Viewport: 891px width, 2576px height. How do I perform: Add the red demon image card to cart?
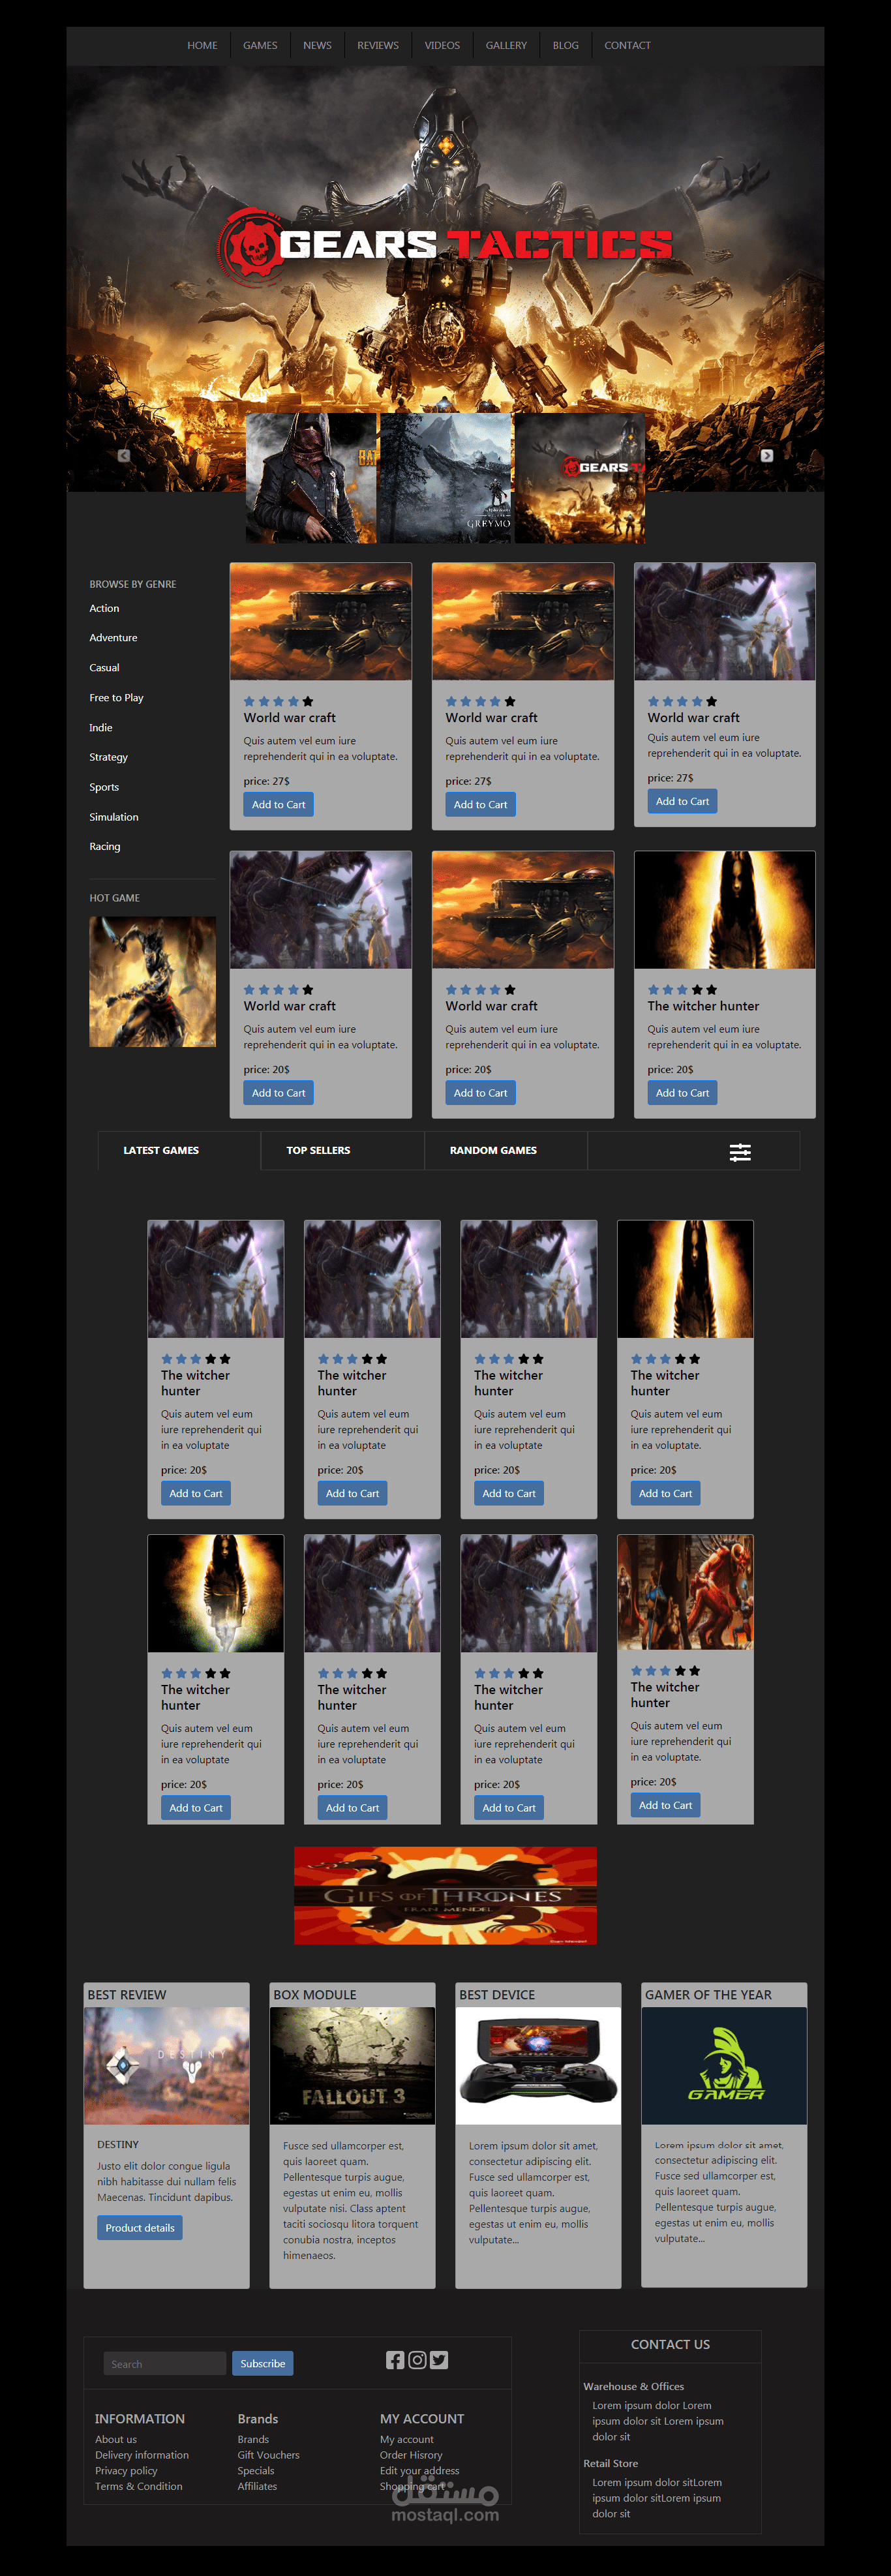(665, 1805)
